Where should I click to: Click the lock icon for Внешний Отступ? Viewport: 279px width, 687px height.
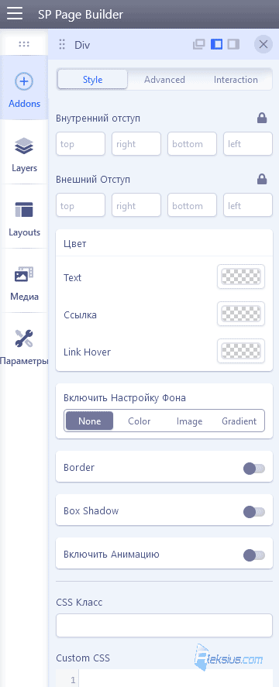pos(262,179)
